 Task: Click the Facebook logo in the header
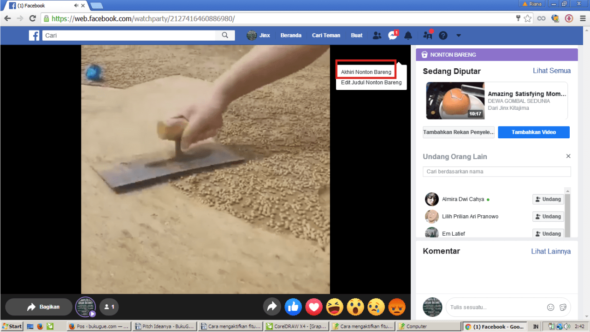point(34,36)
